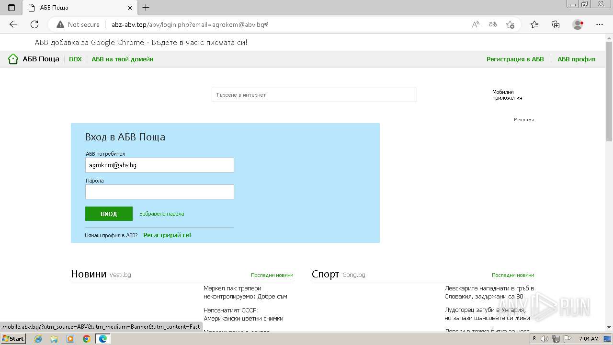This screenshot has height=345, width=613.
Task: Open the DOX link
Action: (x=75, y=59)
